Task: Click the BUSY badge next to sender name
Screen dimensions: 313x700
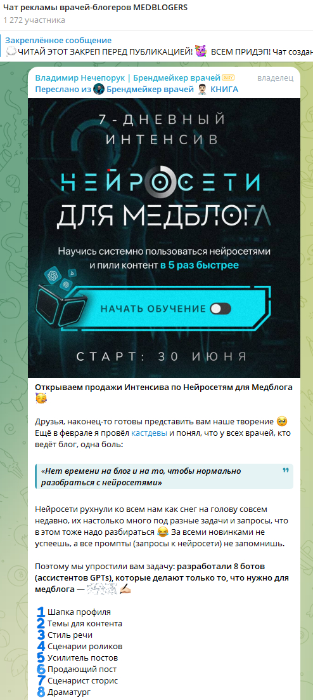Action: pos(228,77)
